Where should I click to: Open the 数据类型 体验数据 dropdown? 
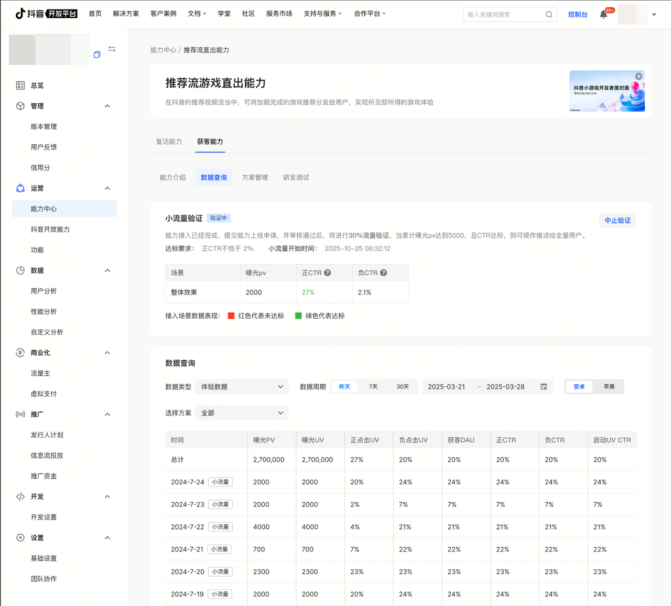(242, 387)
